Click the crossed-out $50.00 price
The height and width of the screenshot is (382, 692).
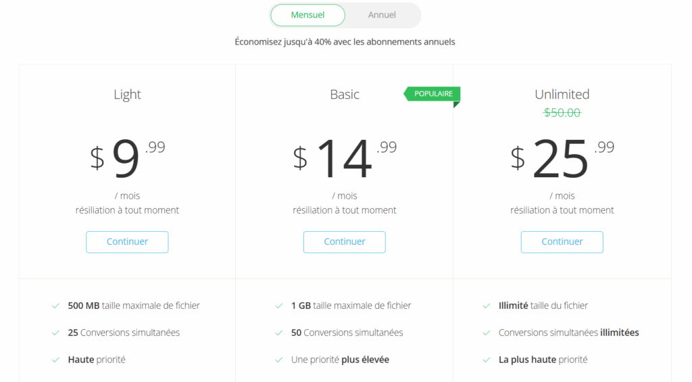(562, 112)
